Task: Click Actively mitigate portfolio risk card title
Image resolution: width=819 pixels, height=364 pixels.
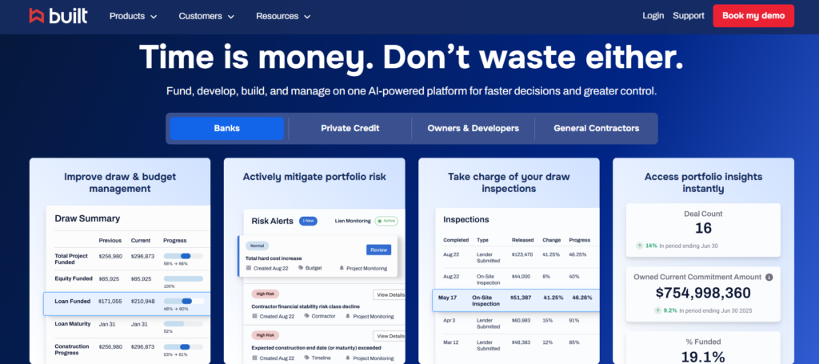Action: tap(314, 177)
